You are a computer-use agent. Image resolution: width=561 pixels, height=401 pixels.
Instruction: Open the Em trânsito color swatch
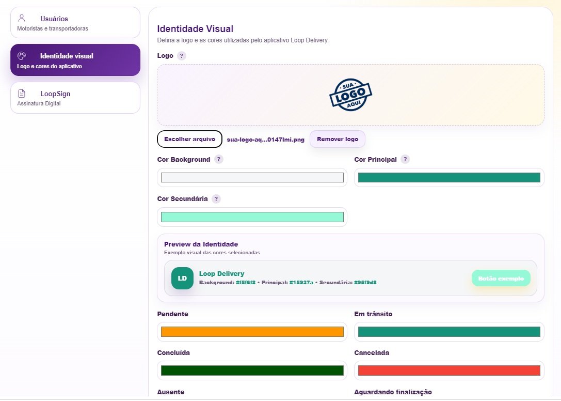pyautogui.click(x=449, y=331)
